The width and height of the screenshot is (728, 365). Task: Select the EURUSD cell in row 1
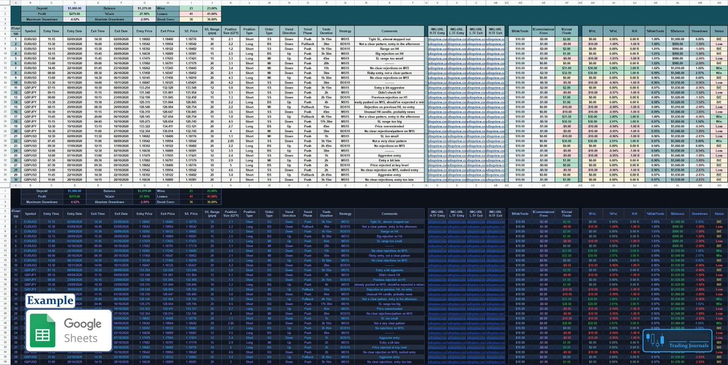click(x=29, y=38)
